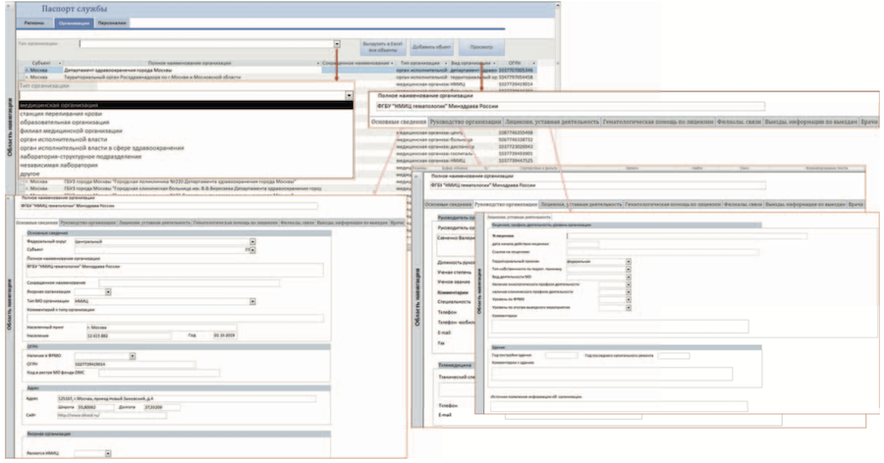Image resolution: width=884 pixels, height=463 pixels.
Task: Switch to the Регионы tab
Action: pyautogui.click(x=34, y=24)
